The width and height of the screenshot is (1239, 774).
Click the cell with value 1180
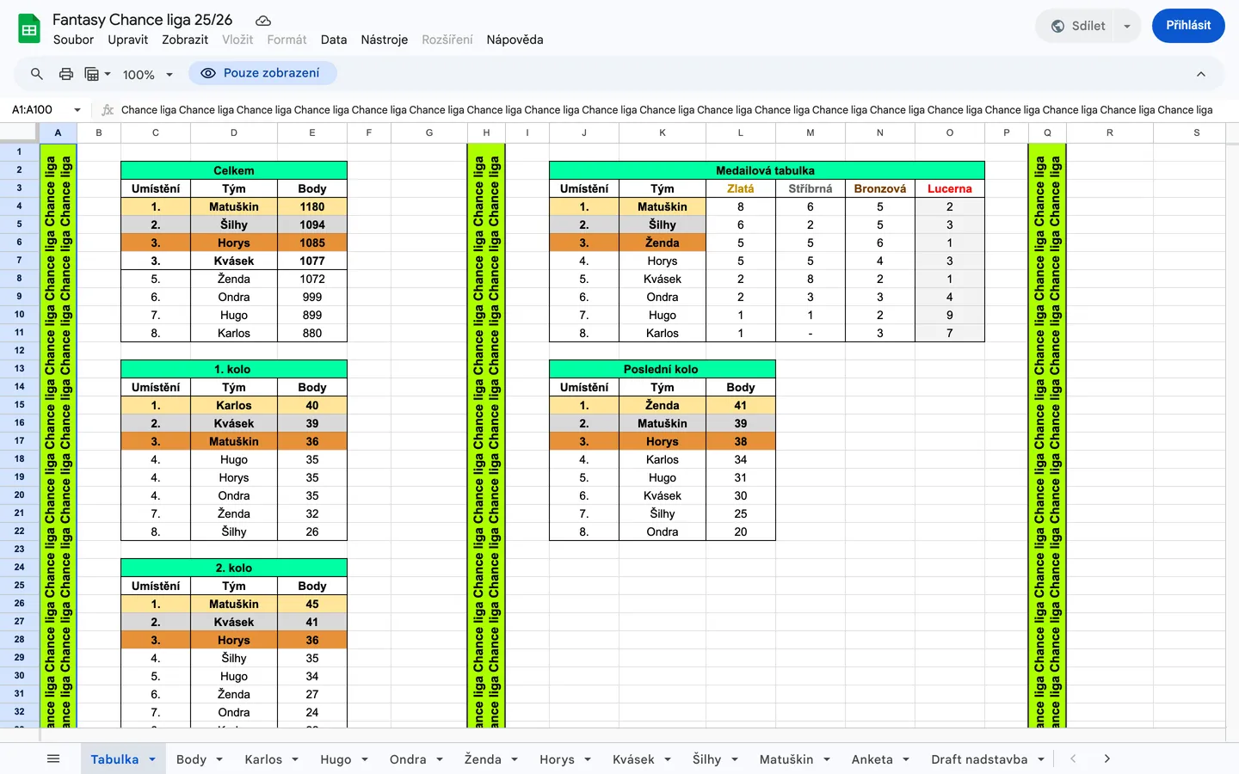tap(312, 206)
